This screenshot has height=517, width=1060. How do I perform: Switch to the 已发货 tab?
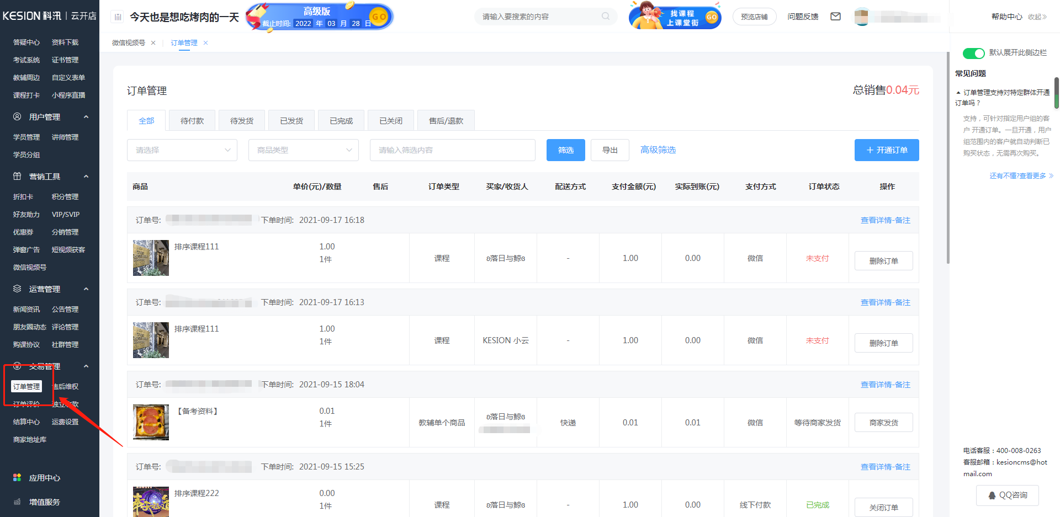291,121
